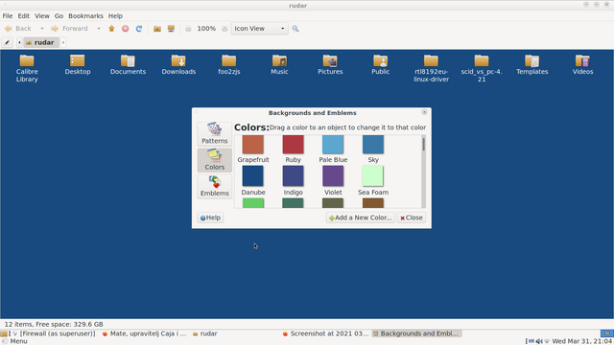614x345 pixels.
Task: Click the red Stop loading icon
Action: [126, 29]
